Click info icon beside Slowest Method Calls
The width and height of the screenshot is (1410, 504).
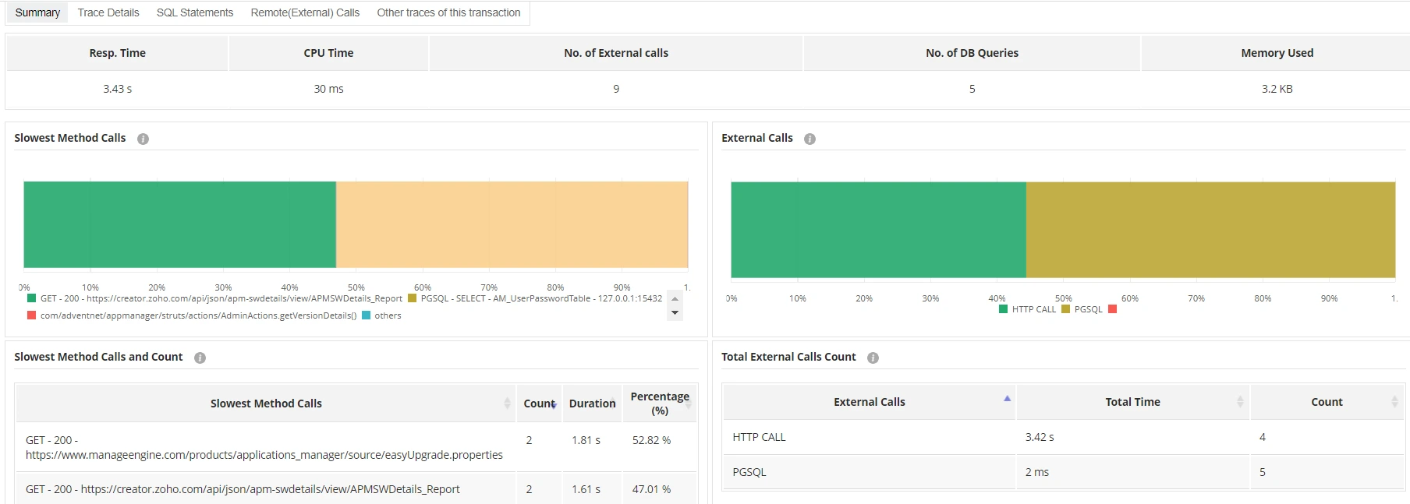coord(143,139)
